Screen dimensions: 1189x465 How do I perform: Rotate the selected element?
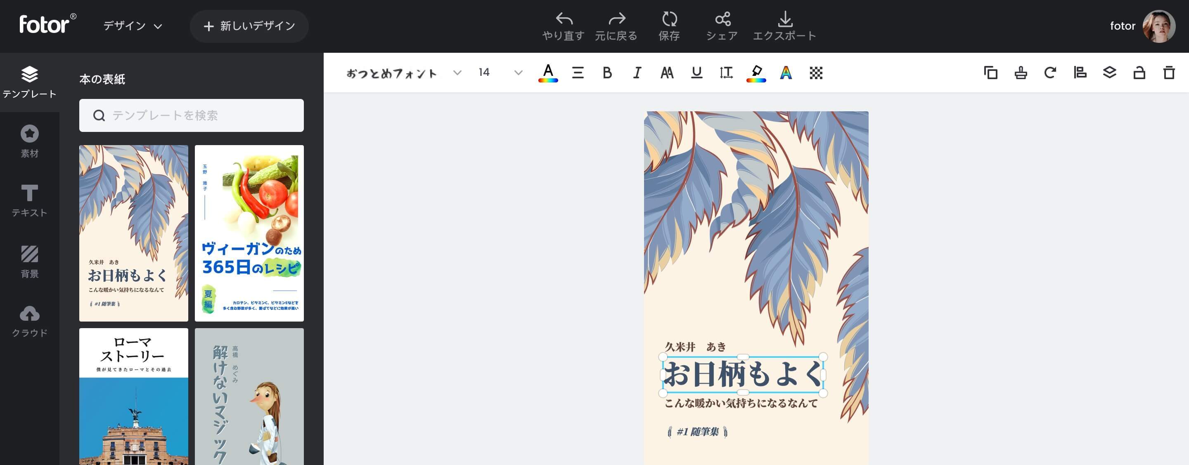[1051, 73]
